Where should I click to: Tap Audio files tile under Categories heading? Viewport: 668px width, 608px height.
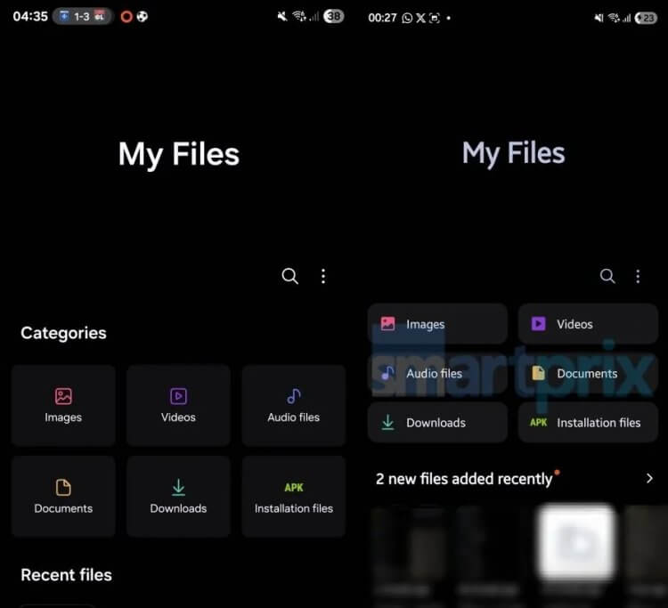(x=293, y=404)
